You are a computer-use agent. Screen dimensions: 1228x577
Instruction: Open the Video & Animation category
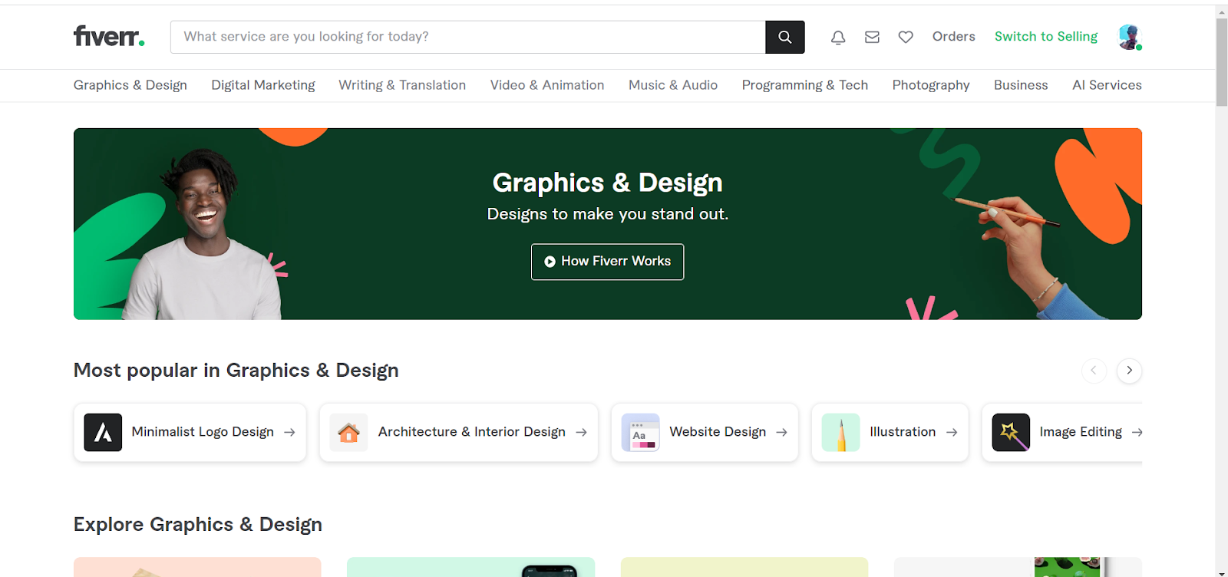pyautogui.click(x=547, y=85)
